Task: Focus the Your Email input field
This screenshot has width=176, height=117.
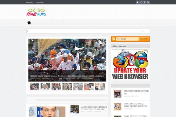Action: coord(127,39)
